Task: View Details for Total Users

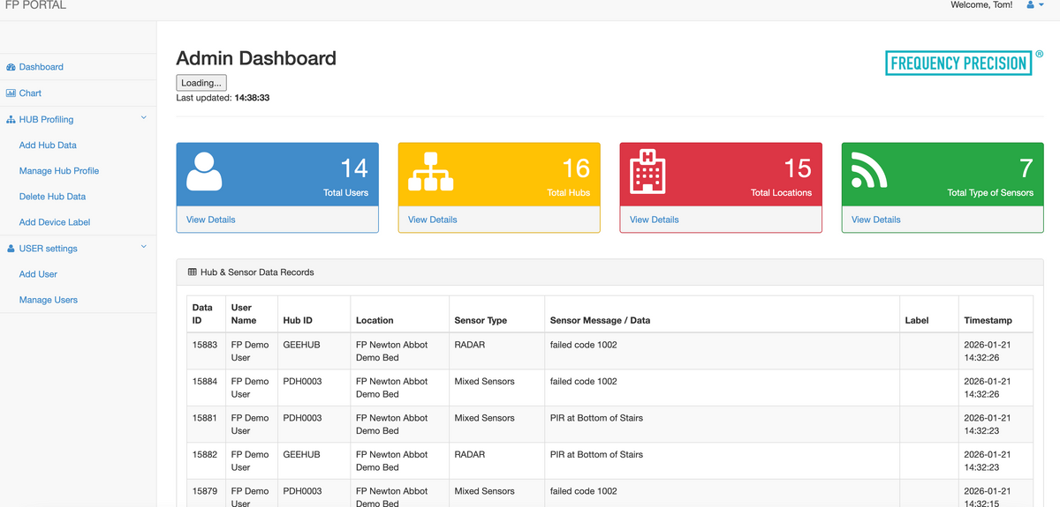Action: (211, 220)
